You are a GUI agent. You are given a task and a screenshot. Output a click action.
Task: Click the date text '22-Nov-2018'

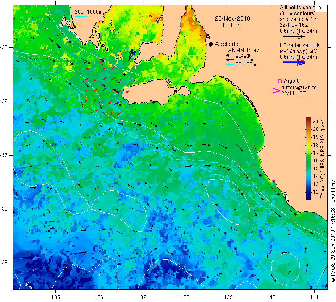[233, 18]
